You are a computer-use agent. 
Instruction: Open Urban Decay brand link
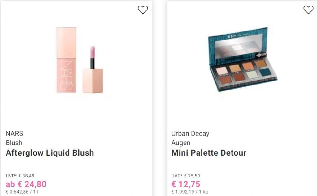tap(190, 133)
